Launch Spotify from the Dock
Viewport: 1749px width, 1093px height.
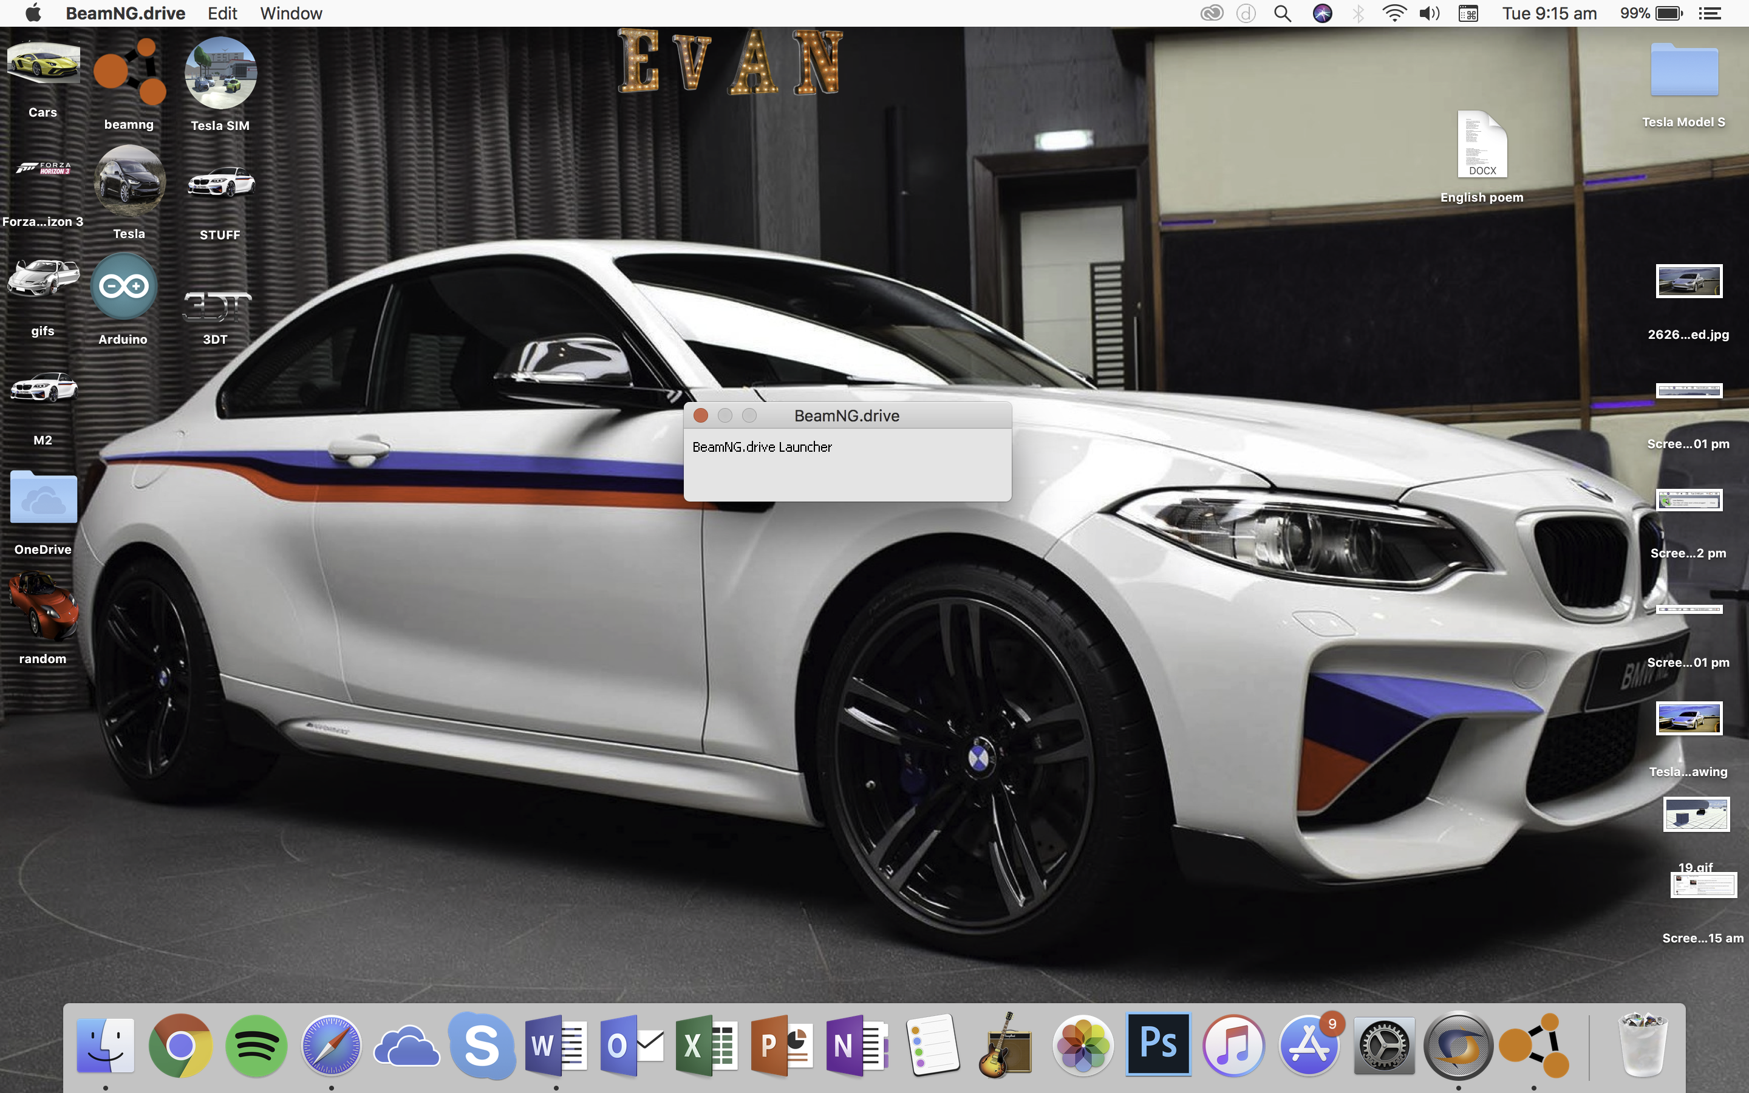[256, 1045]
